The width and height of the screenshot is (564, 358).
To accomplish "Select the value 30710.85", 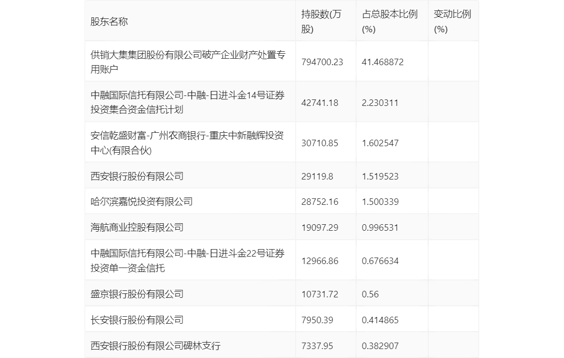I will [320, 143].
